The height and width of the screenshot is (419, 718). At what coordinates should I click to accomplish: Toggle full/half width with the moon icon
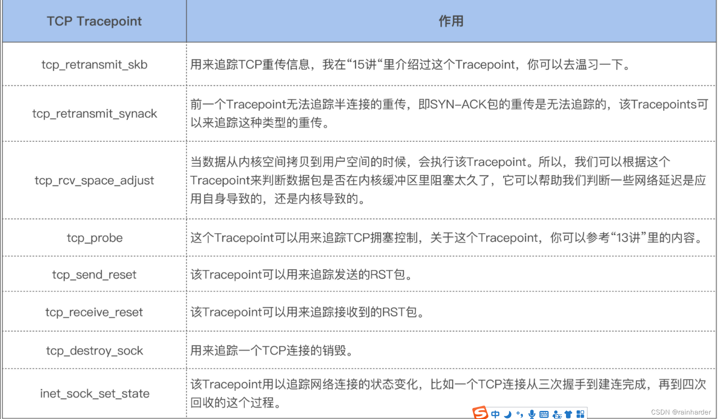click(x=508, y=413)
